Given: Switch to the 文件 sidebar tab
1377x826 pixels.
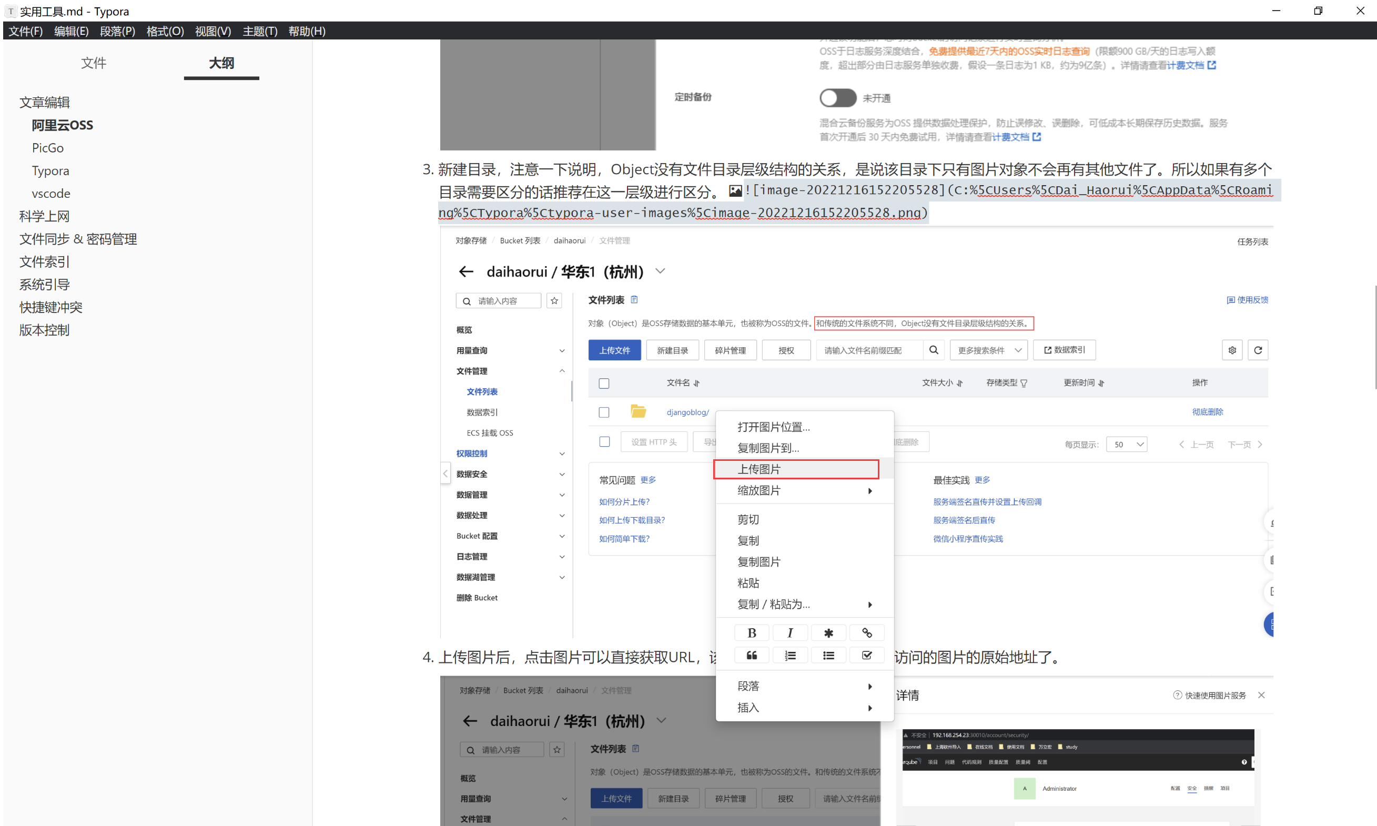Looking at the screenshot, I should 94,63.
